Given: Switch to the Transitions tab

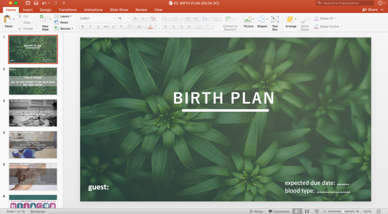Looking at the screenshot, I should (68, 10).
